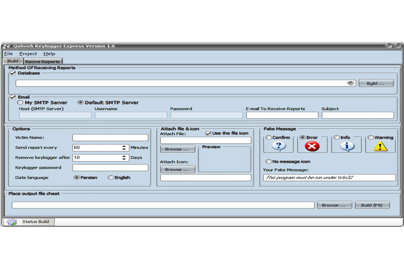Toggle the Use the file icon checkbox
404x269 pixels.
(208, 133)
